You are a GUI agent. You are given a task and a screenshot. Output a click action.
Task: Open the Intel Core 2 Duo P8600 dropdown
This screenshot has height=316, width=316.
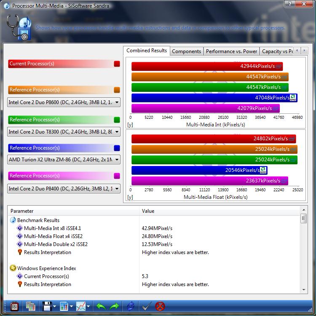coord(64,102)
